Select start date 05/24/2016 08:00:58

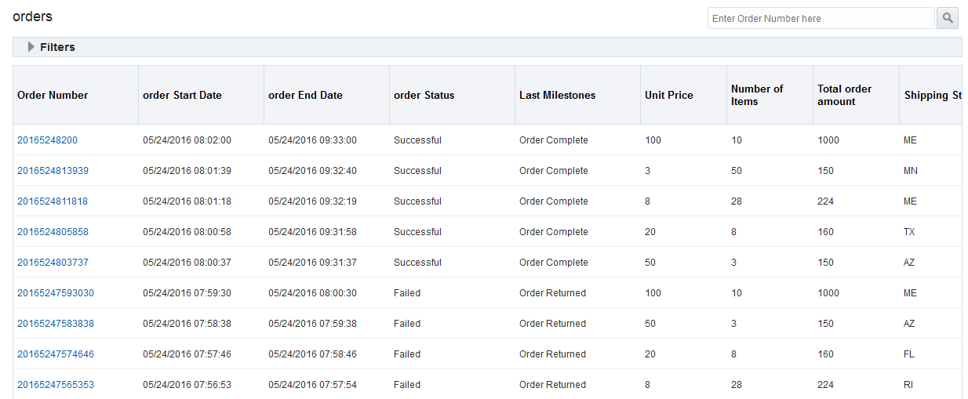187,232
